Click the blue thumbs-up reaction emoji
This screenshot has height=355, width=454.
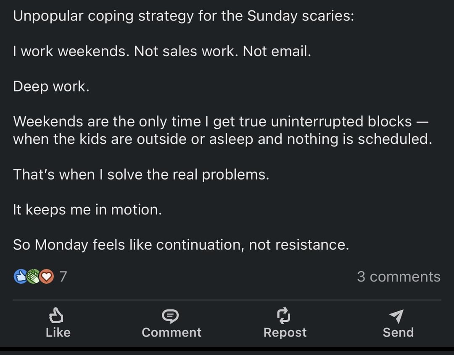21,277
